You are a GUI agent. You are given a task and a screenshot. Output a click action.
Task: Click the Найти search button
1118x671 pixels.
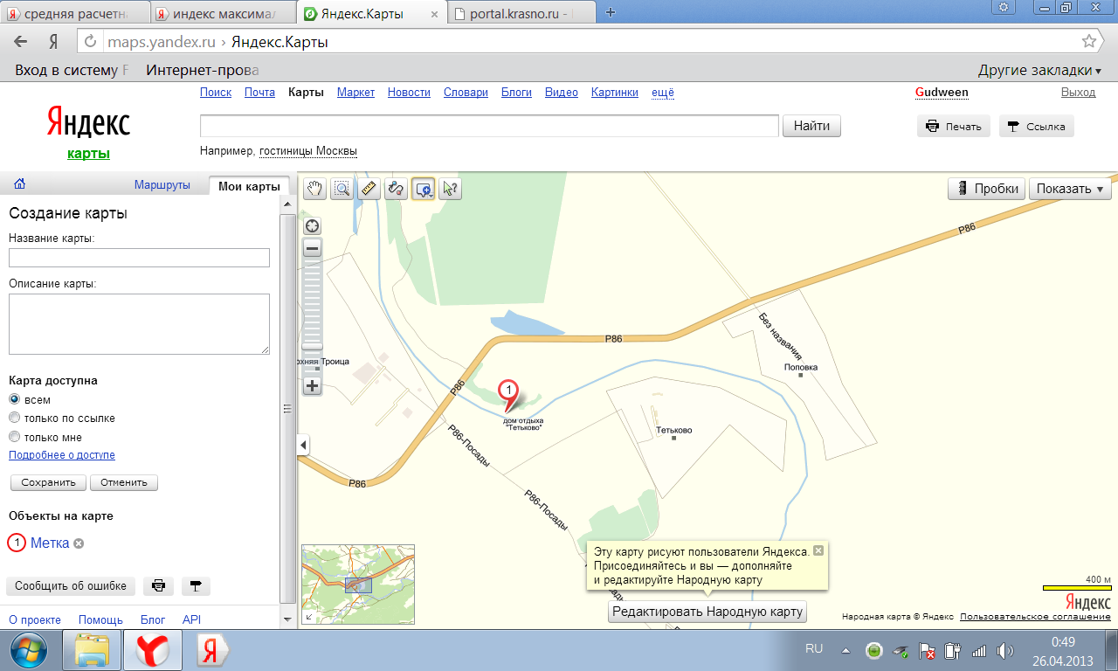[811, 126]
